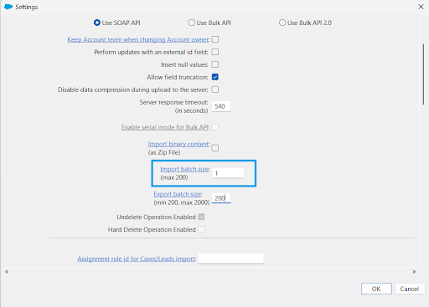
Task: Tick the Insert null values checkbox
Action: (x=215, y=64)
